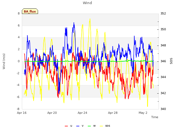Click the -6 left axis value
Screen dimensions: 175x131
(x=18, y=97)
